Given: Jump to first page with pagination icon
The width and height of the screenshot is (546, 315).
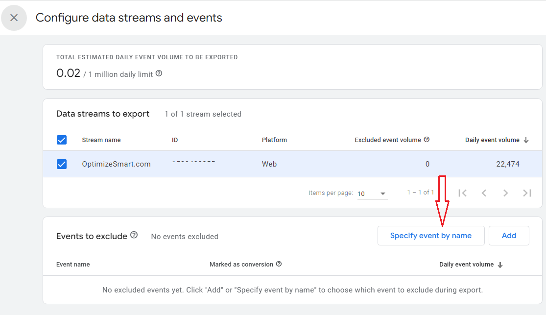Looking at the screenshot, I should [462, 193].
